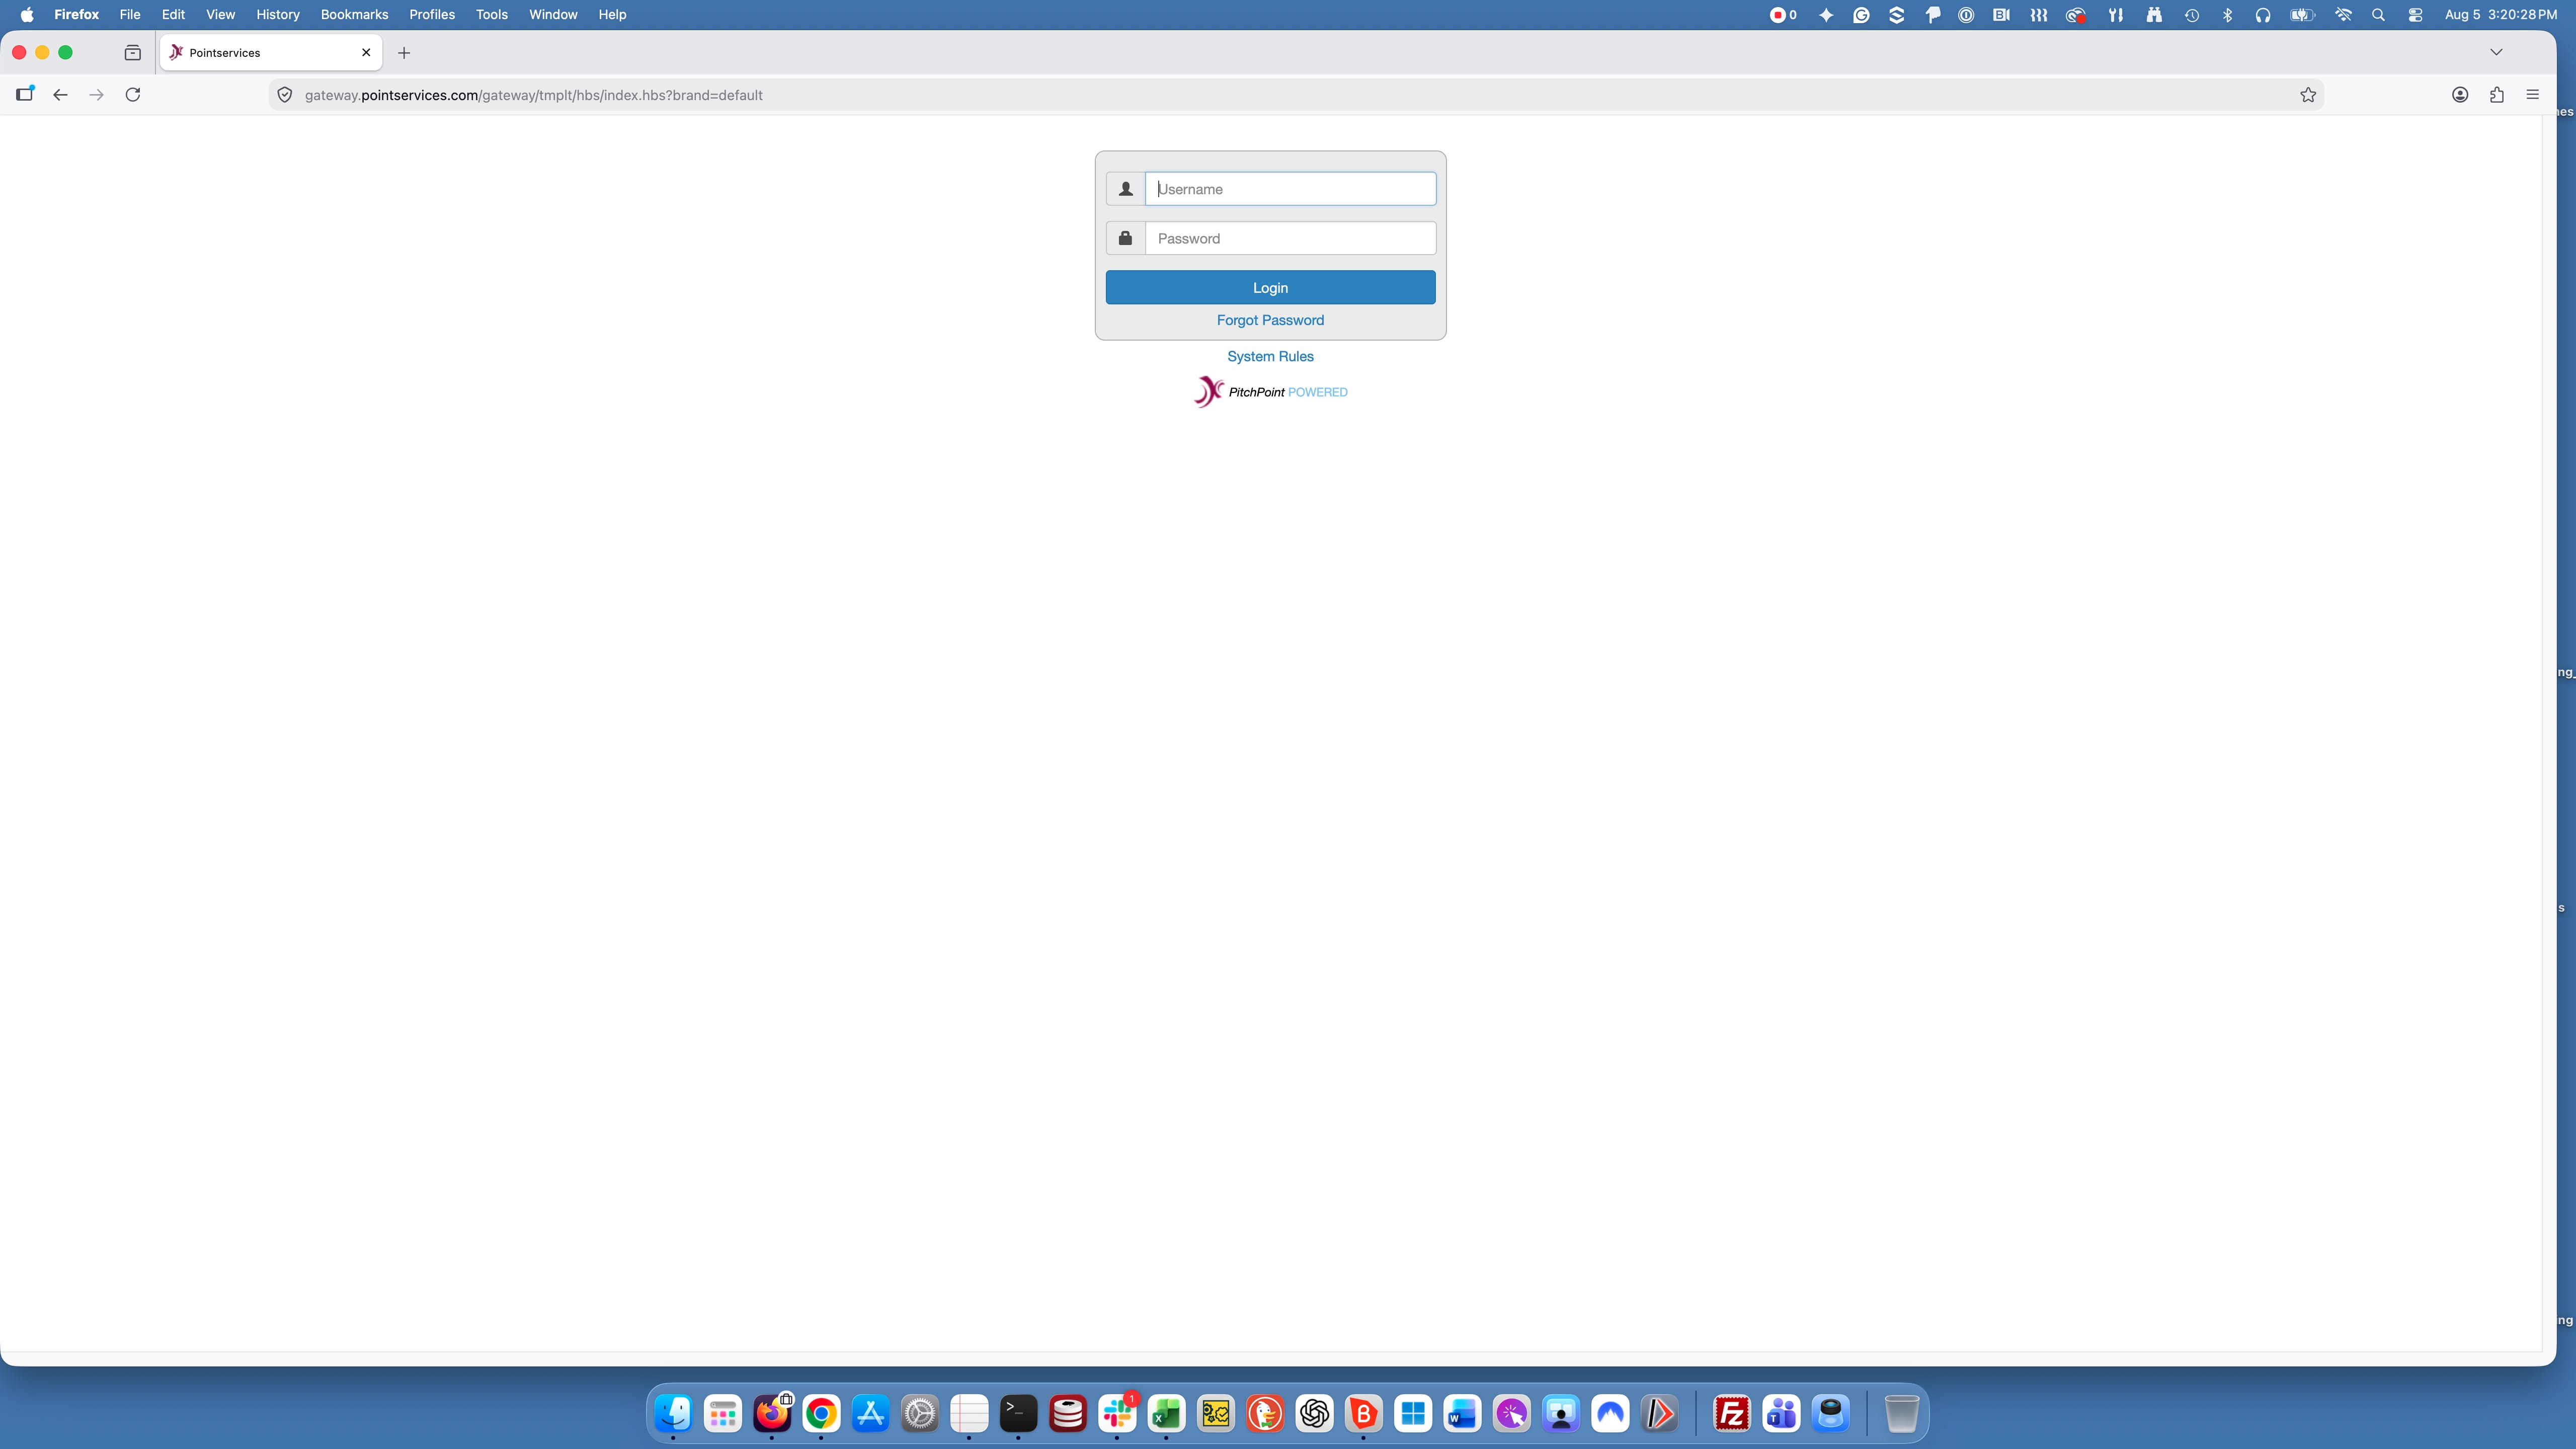The image size is (2576, 1449).
Task: Open the Time Machine menu bar icon
Action: click(2191, 15)
